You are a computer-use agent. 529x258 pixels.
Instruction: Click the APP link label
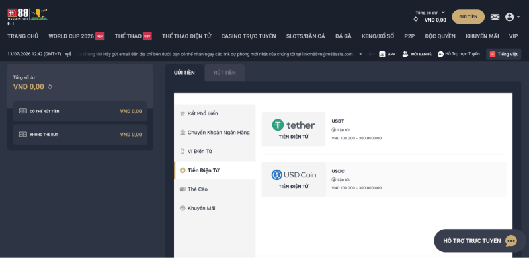tap(391, 54)
